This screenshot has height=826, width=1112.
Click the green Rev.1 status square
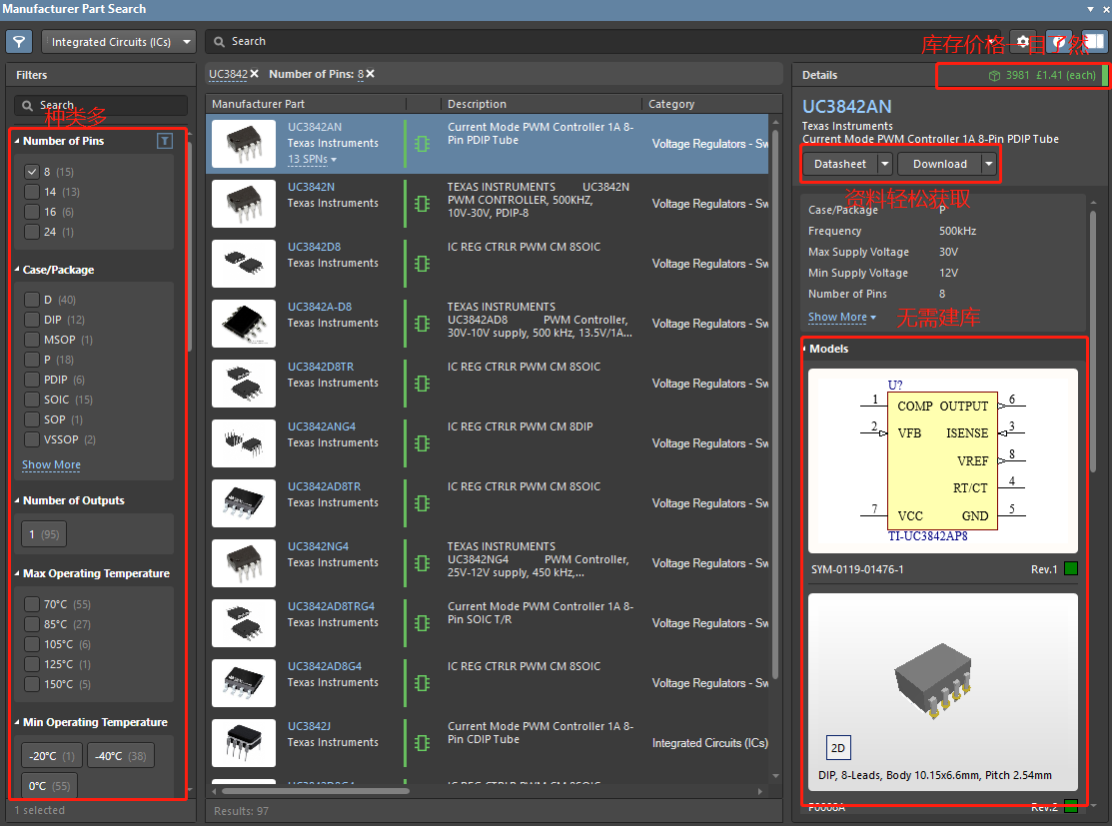[x=1071, y=568]
